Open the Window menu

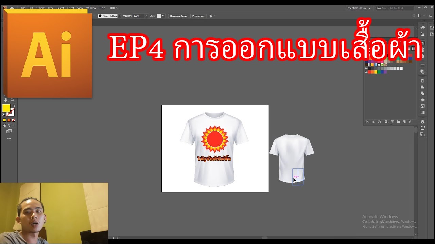click(x=91, y=8)
